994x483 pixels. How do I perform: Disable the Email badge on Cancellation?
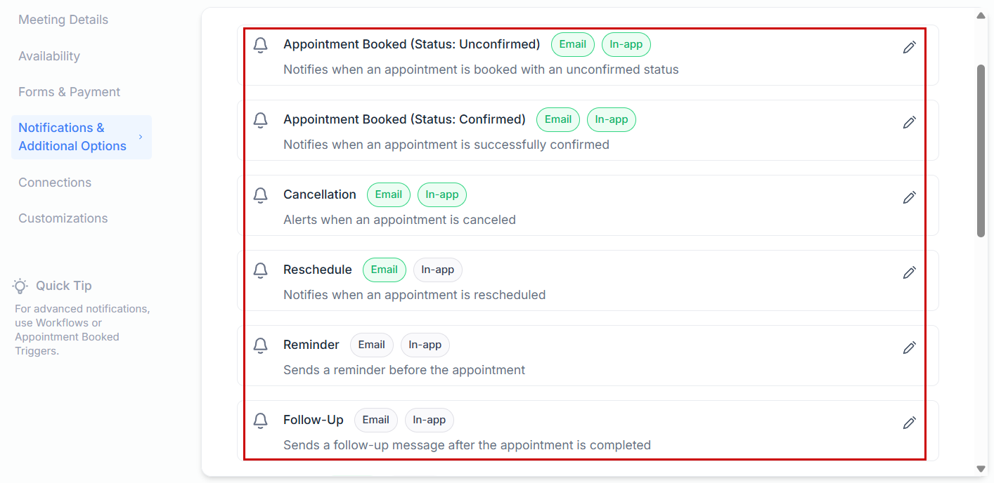point(388,194)
